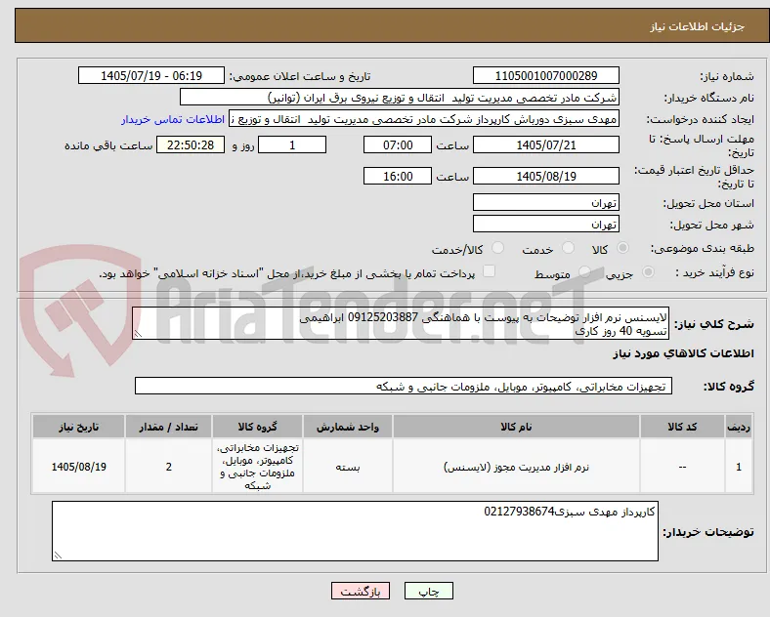Select the کالا radio button
The width and height of the screenshot is (770, 617).
point(622,248)
